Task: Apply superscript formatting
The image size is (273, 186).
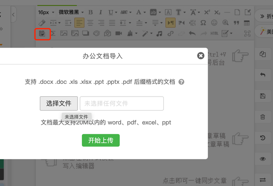Action: pyautogui.click(x=207, y=12)
